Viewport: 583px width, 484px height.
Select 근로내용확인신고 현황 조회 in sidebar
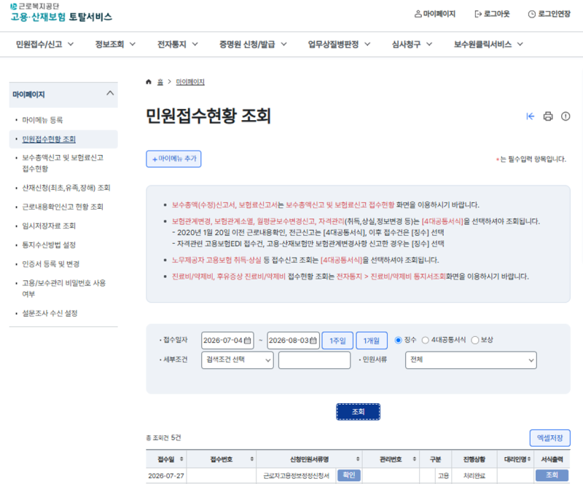click(63, 207)
